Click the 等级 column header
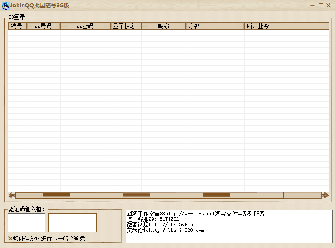This screenshot has width=335, height=248. tap(215, 26)
